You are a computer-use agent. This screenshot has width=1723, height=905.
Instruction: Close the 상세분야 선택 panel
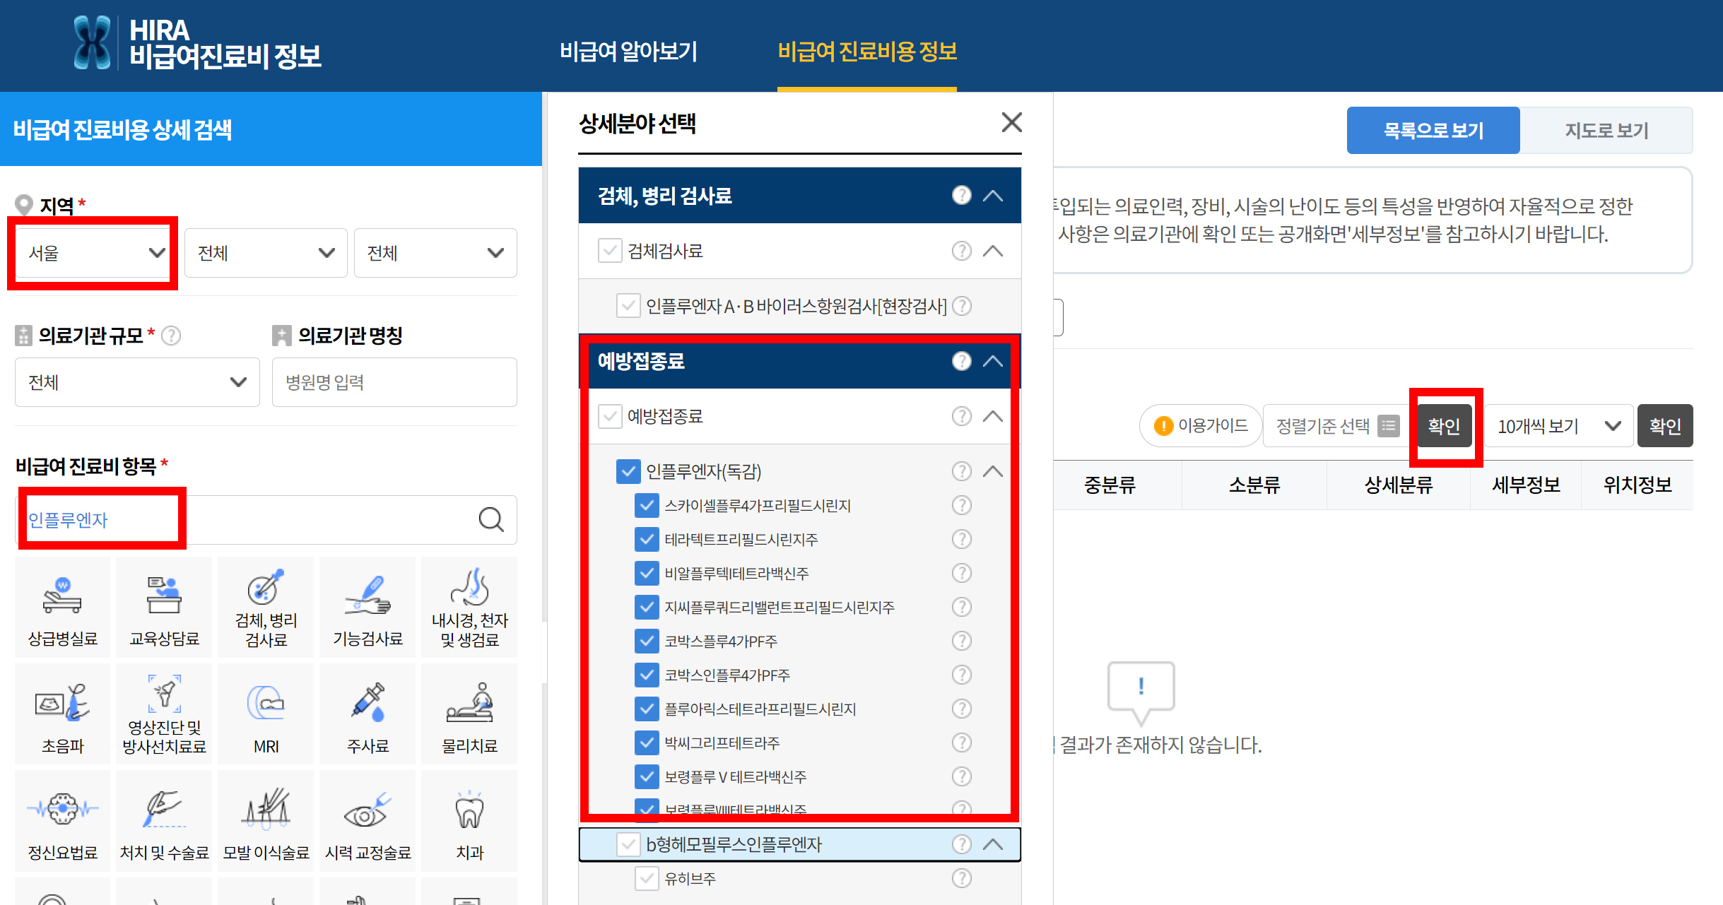(1011, 123)
